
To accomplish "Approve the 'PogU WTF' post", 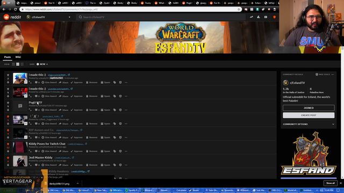I will coord(76,110).
